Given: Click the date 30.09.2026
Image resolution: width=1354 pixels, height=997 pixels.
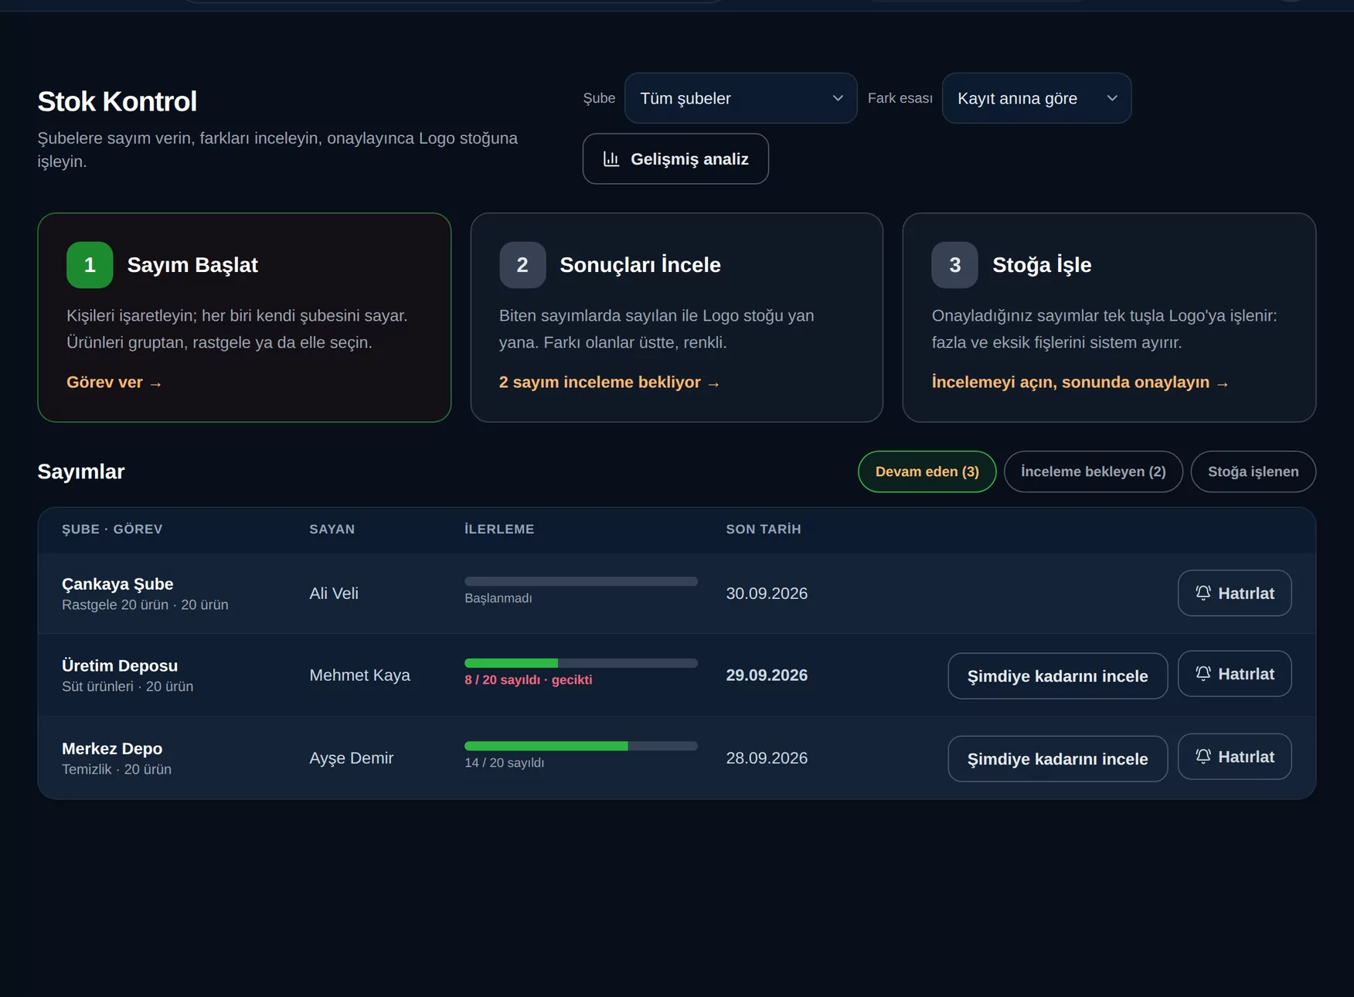Looking at the screenshot, I should (767, 594).
